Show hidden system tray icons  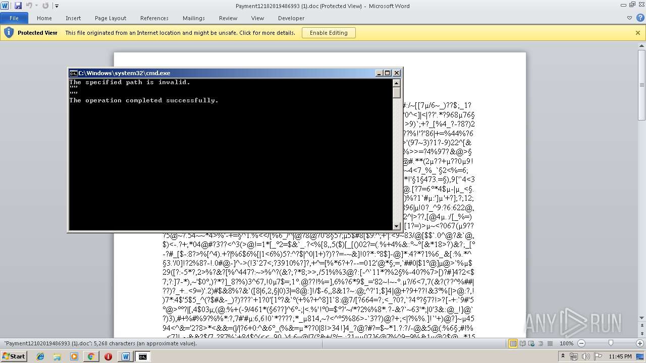564,356
